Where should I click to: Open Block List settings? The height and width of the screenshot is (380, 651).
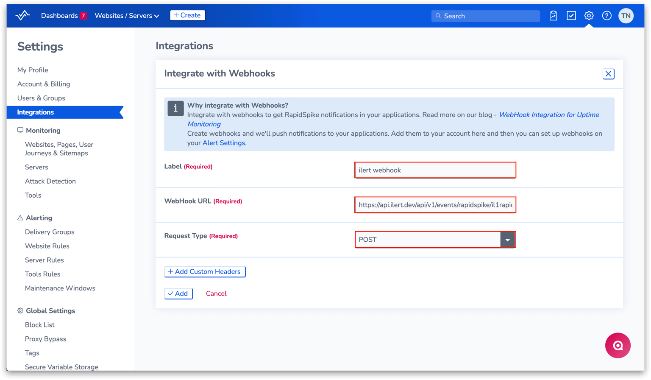[x=40, y=325]
